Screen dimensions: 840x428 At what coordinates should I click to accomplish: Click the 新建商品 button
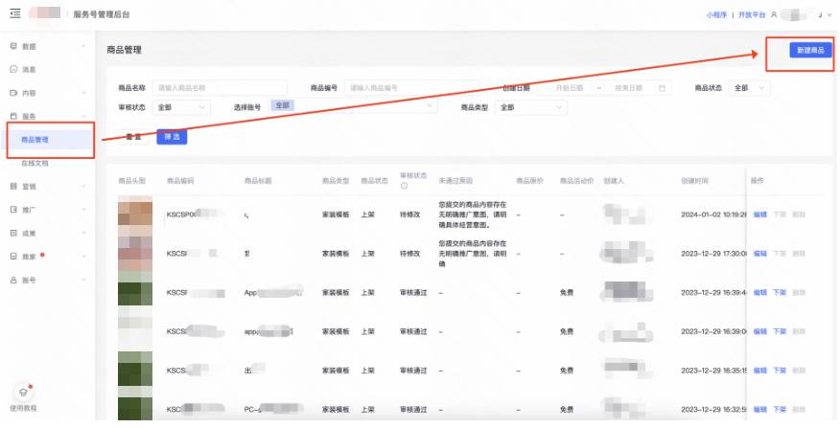810,50
